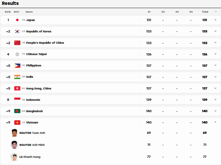The image size is (221, 165).
Task: Click the Name column header
Action: pos(29,12)
